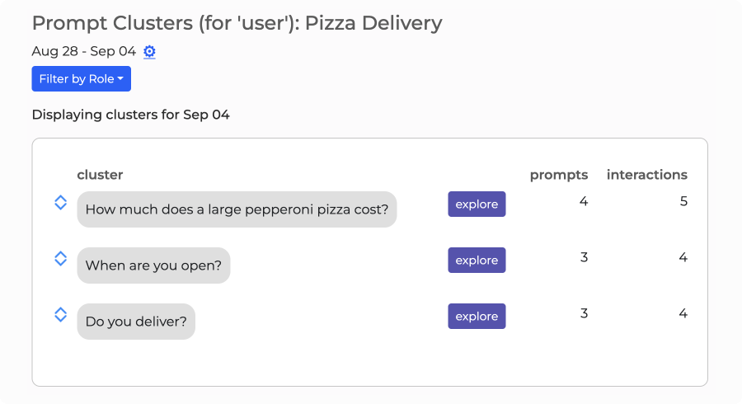Click the 'prompts' column header
The width and height of the screenshot is (742, 404).
click(x=558, y=175)
